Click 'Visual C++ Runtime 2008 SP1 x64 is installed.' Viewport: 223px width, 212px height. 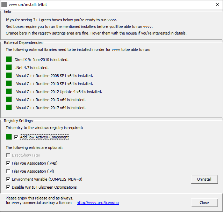(x=55, y=76)
